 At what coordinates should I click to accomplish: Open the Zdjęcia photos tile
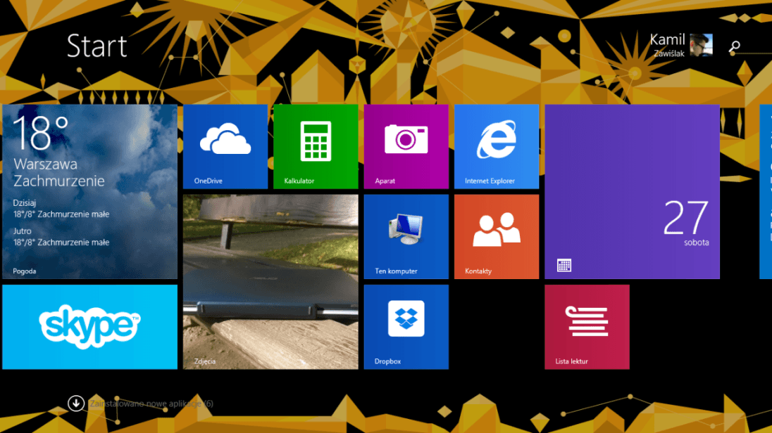(270, 282)
